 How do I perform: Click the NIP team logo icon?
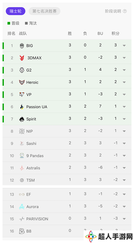coord(22,131)
